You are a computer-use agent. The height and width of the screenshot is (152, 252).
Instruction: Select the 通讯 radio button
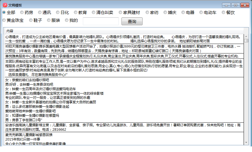[x=40, y=12]
